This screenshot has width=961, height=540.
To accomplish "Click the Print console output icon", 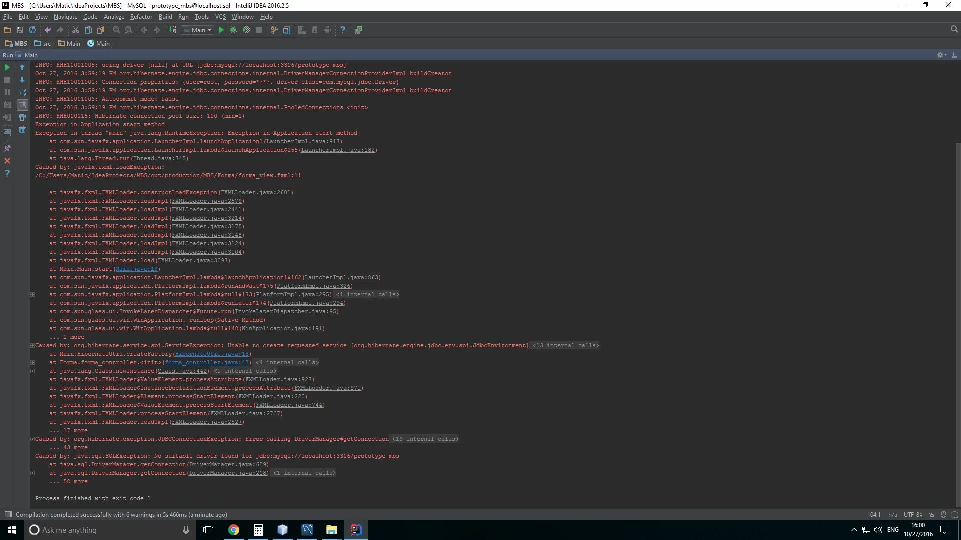I will [22, 117].
